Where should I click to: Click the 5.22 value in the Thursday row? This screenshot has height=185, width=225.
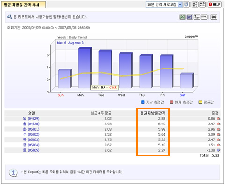point(162,140)
